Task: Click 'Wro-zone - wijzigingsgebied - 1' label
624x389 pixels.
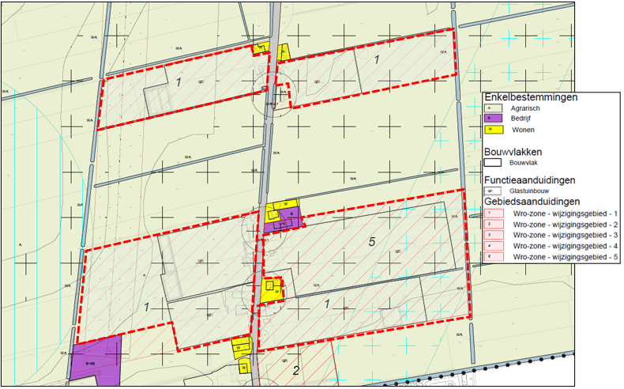Action: (566, 214)
